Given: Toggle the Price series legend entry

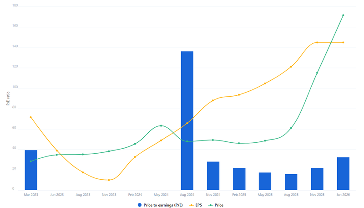Looking at the screenshot, I should [217, 205].
